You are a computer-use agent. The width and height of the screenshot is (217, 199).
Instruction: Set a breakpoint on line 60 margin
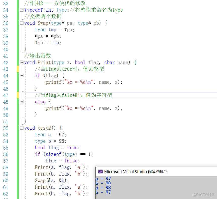[x=3, y=180]
